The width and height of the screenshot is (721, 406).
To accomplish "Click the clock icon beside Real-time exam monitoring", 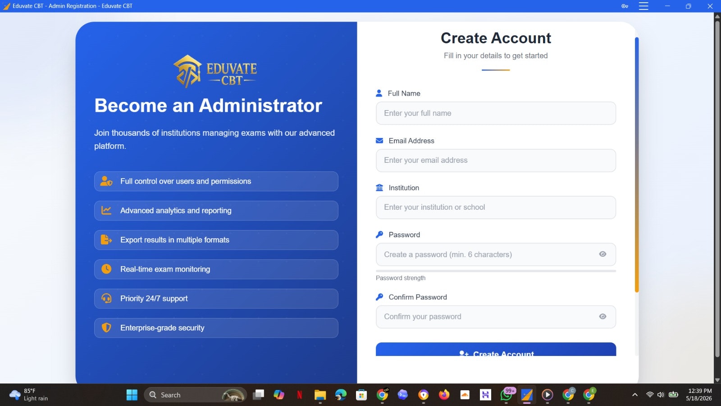I will [106, 269].
